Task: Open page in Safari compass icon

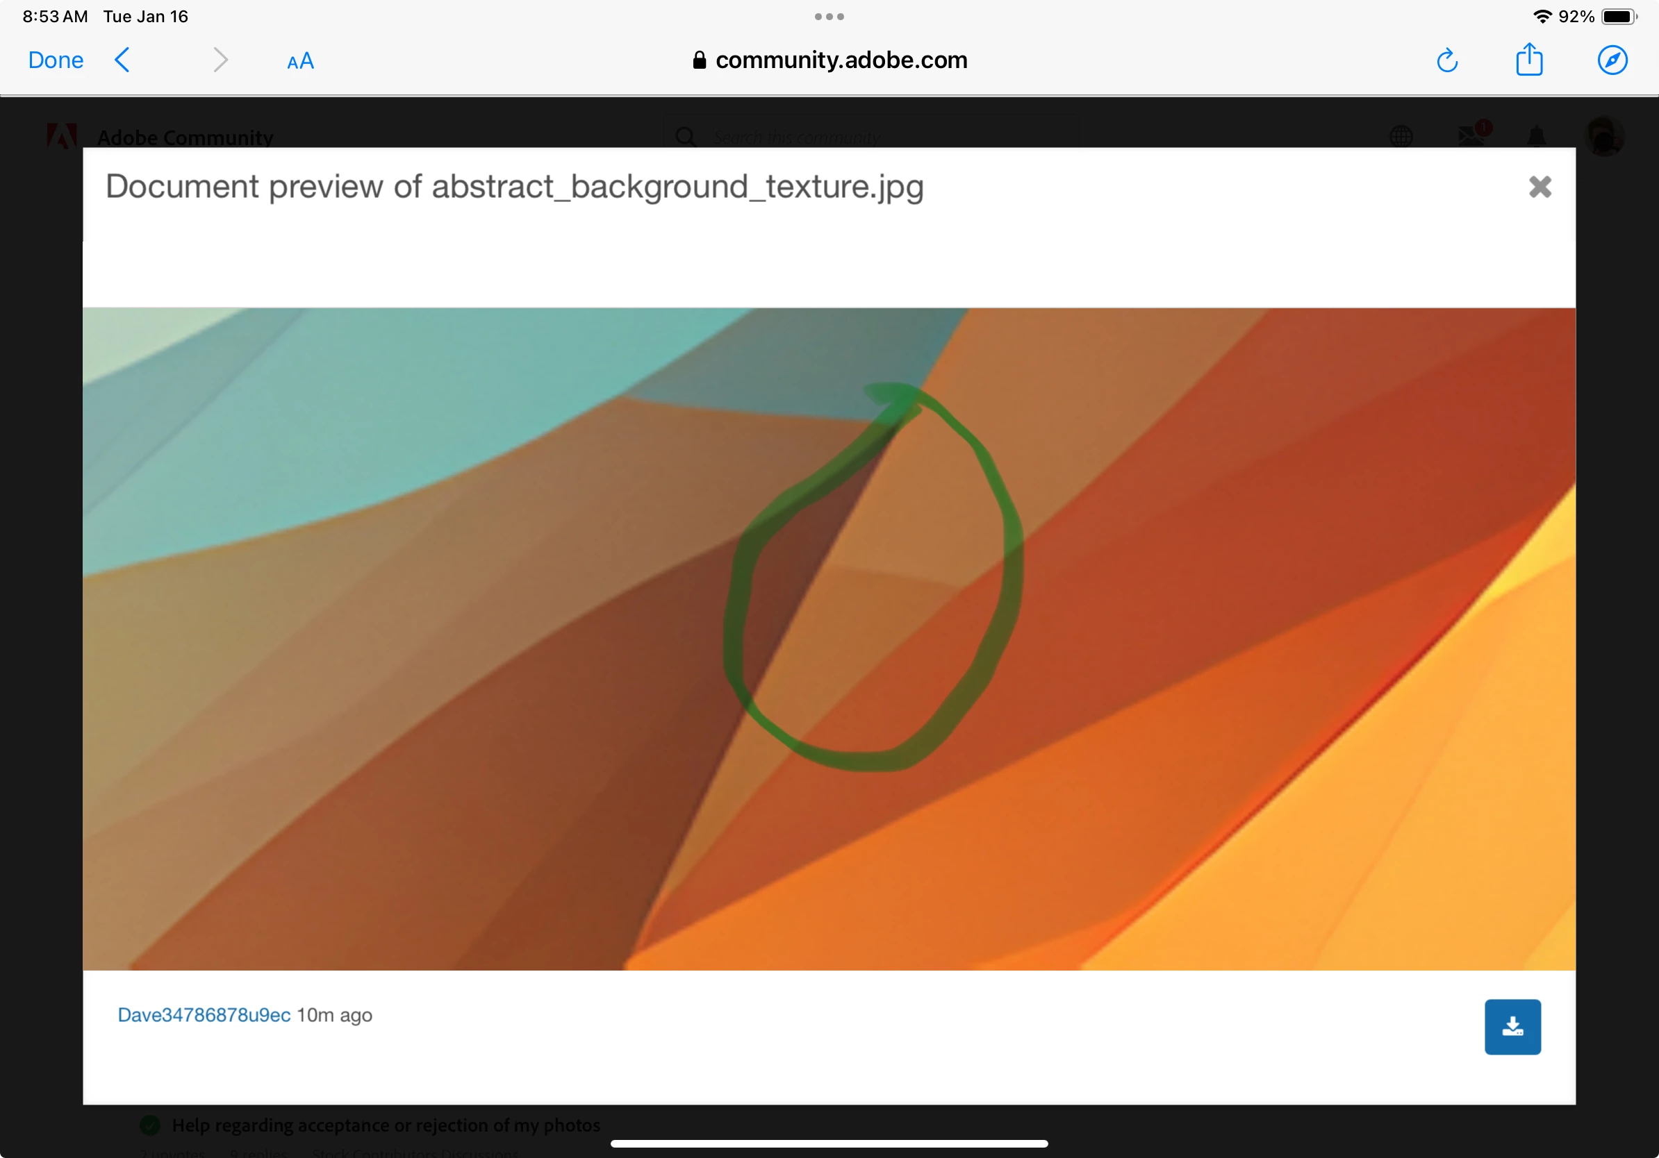Action: pyautogui.click(x=1612, y=60)
